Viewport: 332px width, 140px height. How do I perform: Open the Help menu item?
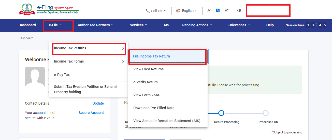pos(270,25)
